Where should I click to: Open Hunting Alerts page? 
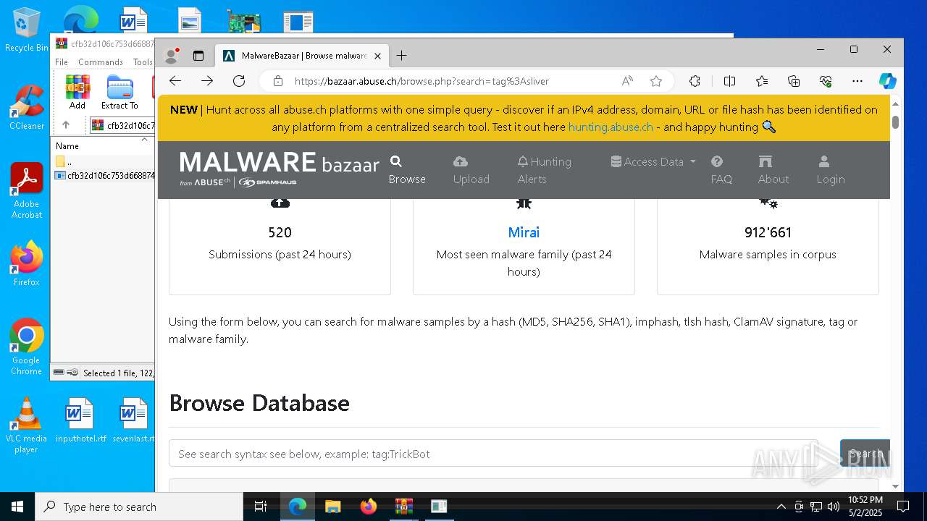pyautogui.click(x=545, y=170)
